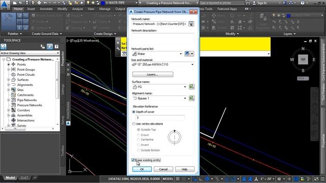Click the Open file icon in quick access toolbar
This screenshot has width=326, height=183.
tap(20, 3)
